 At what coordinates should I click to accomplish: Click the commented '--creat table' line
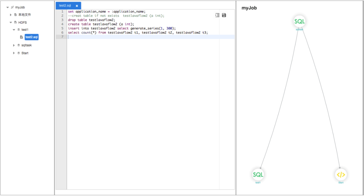pos(116,16)
